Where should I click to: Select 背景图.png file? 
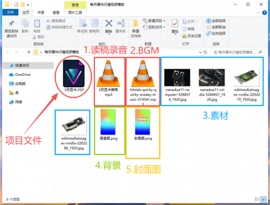pyautogui.click(x=108, y=125)
